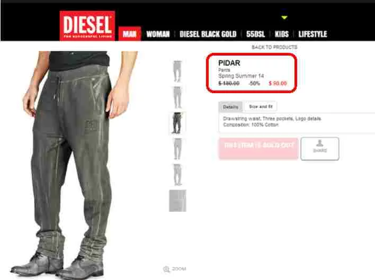Switch to the Size and fit tab
The height and width of the screenshot is (280, 375).
pyautogui.click(x=261, y=106)
